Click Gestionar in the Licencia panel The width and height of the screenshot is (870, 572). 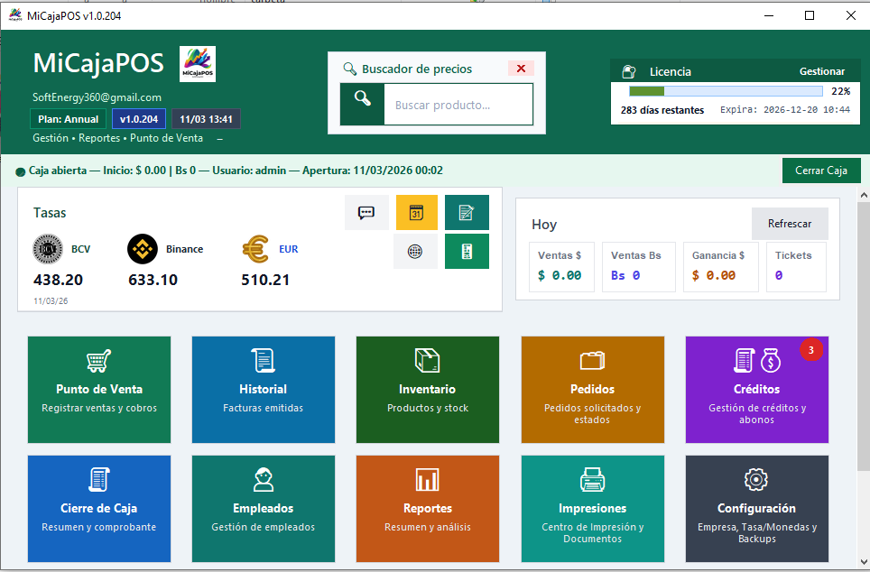point(821,71)
